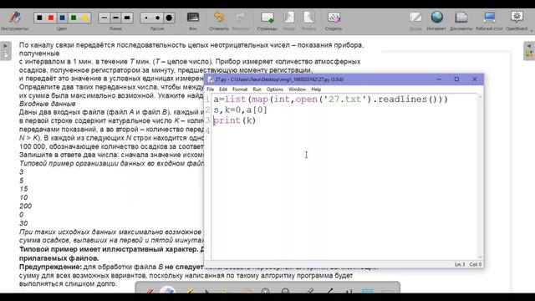The image size is (535, 301).
Task: Click the sample value 15 on board
Action: click(23, 189)
